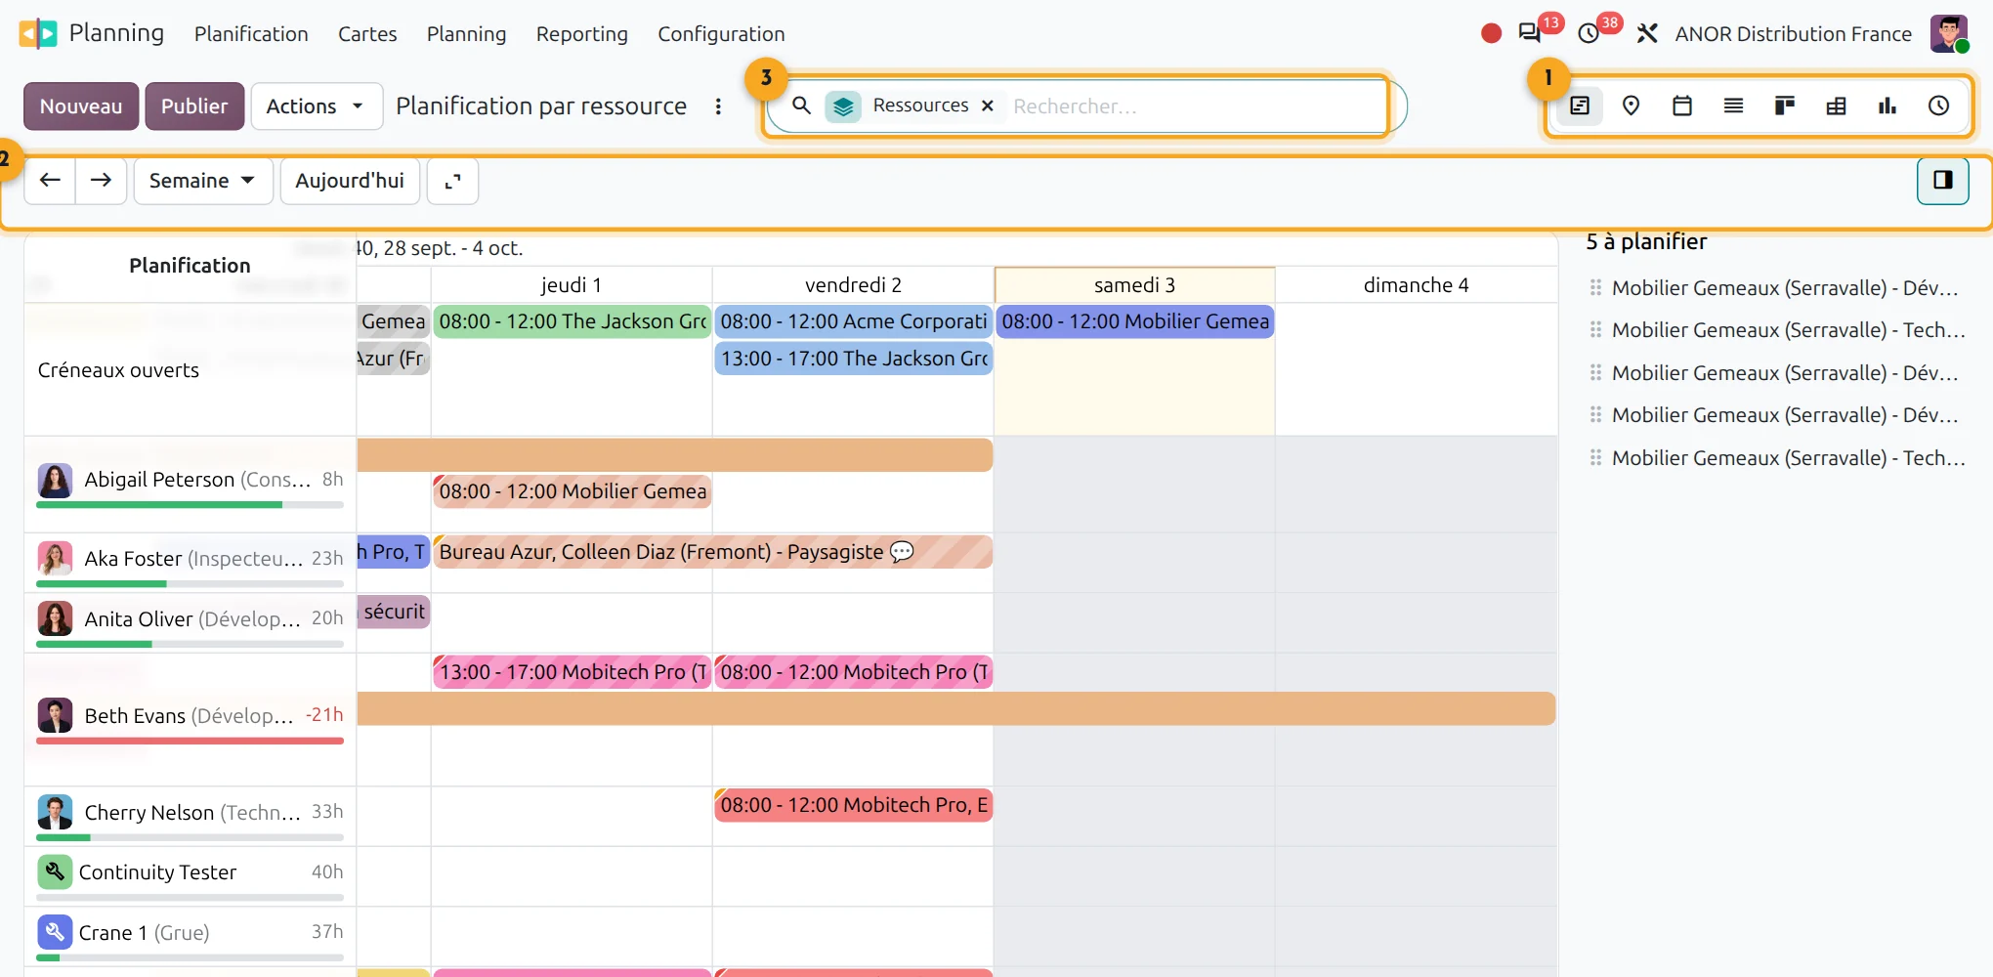Open the Planification menu
This screenshot has width=1993, height=977.
[x=251, y=33]
